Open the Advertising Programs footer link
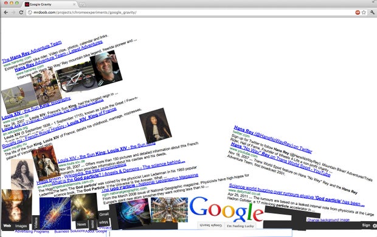Screen dimensions: 377x237 coord(32,232)
